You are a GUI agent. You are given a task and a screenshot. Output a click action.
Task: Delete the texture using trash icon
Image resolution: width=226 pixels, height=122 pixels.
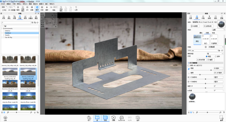click(206, 47)
